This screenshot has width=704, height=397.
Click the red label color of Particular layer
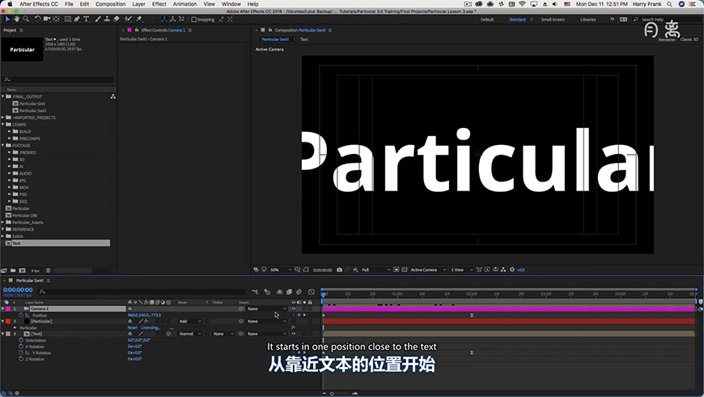tap(8, 322)
